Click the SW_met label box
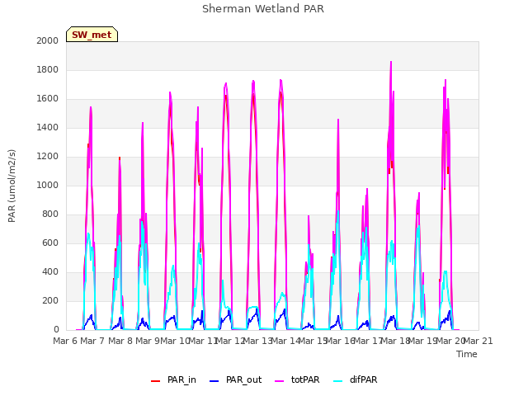528x396 pixels. (x=92, y=35)
